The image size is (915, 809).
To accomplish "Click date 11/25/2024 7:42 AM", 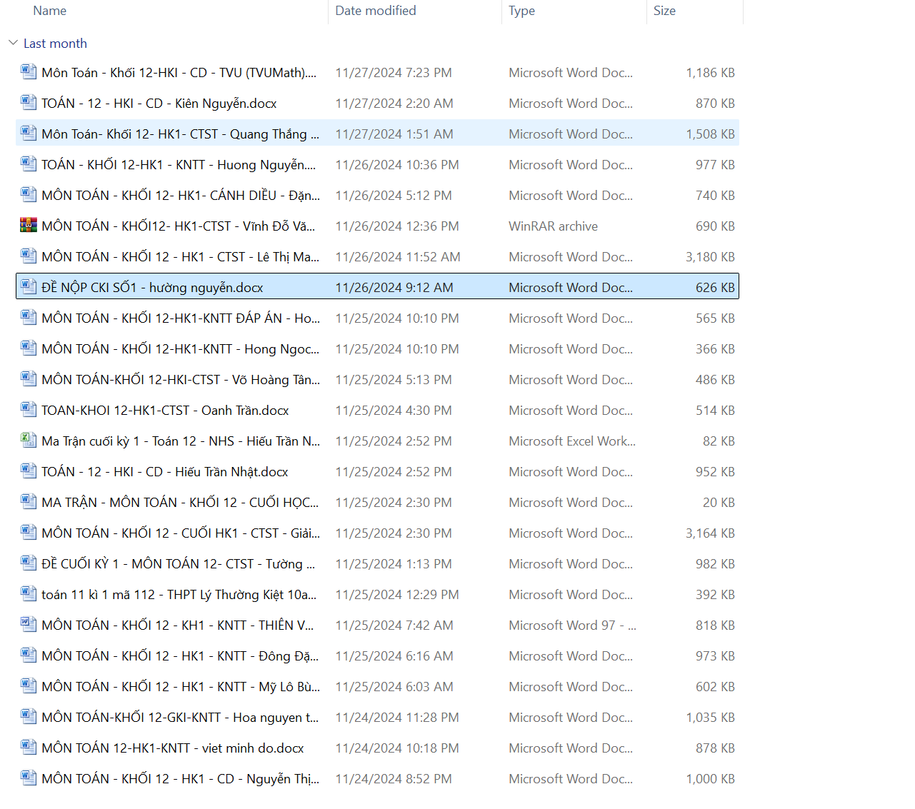I will 394,625.
